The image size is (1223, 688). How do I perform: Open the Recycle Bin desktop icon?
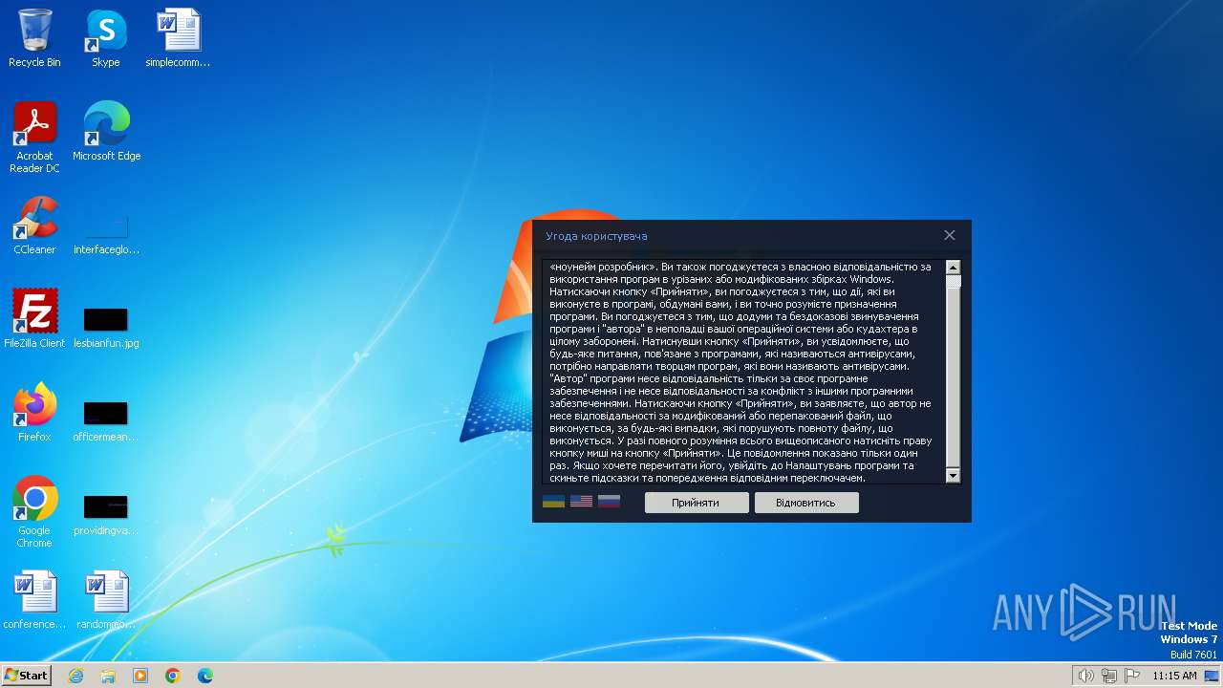[x=34, y=38]
